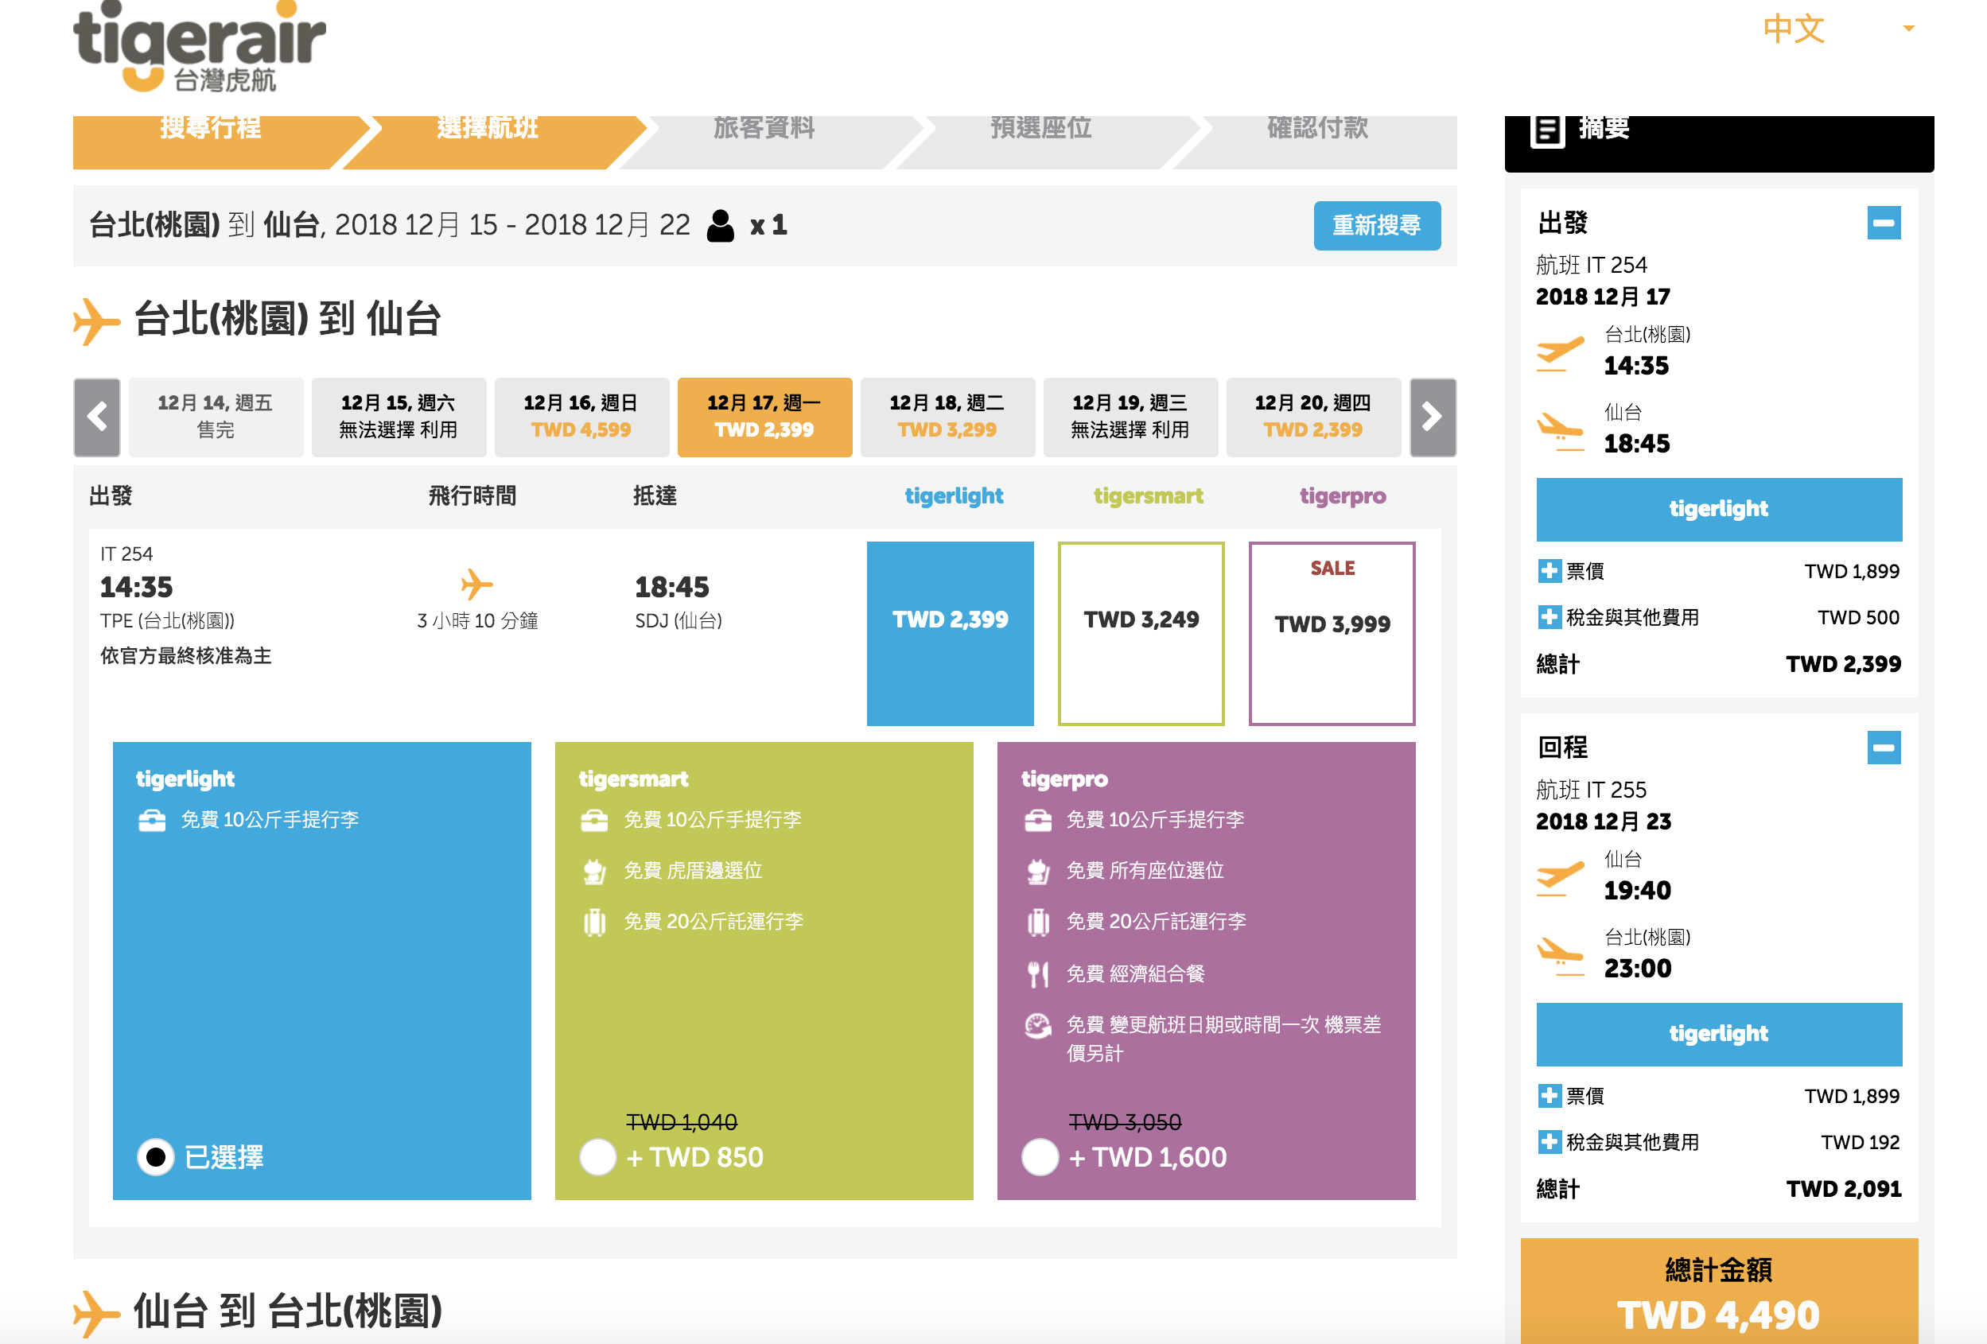Click the language dropdown arrow
The image size is (1987, 1344).
click(x=1907, y=29)
